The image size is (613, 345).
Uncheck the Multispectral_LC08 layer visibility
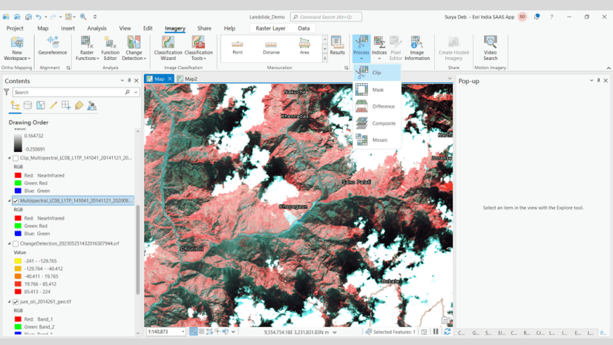click(x=16, y=201)
